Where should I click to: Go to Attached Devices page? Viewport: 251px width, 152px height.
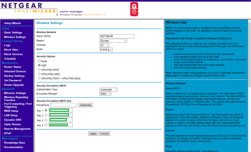coord(15,72)
